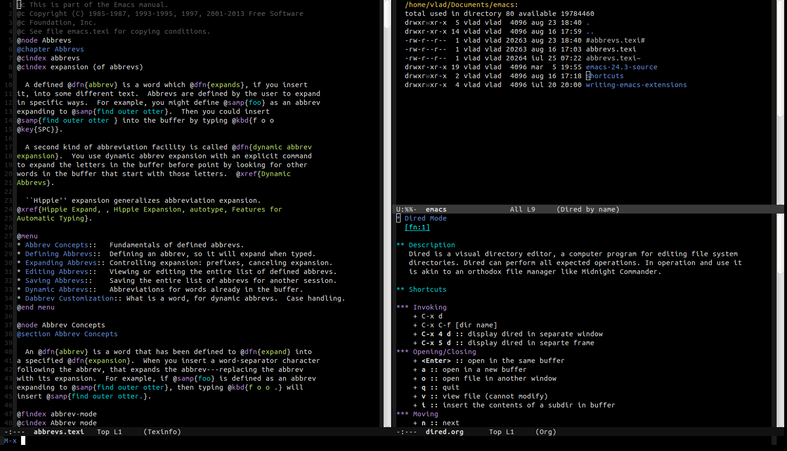Click 'All L9' position in dired mode line
This screenshot has width=787, height=451.
coord(522,209)
